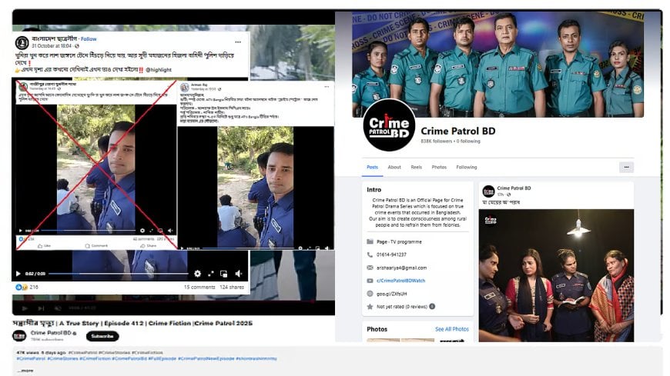
Task: Select the Posts tab
Action: (372, 168)
